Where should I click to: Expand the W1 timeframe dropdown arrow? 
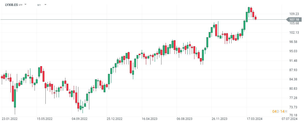(45, 5)
